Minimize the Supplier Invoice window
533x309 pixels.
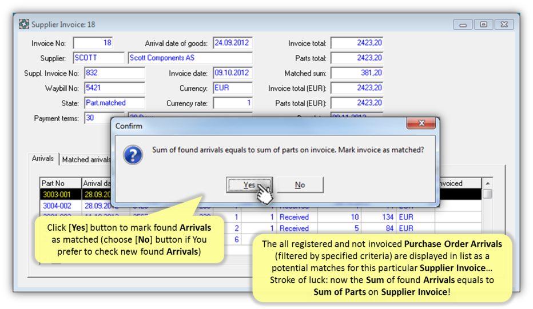coord(463,25)
